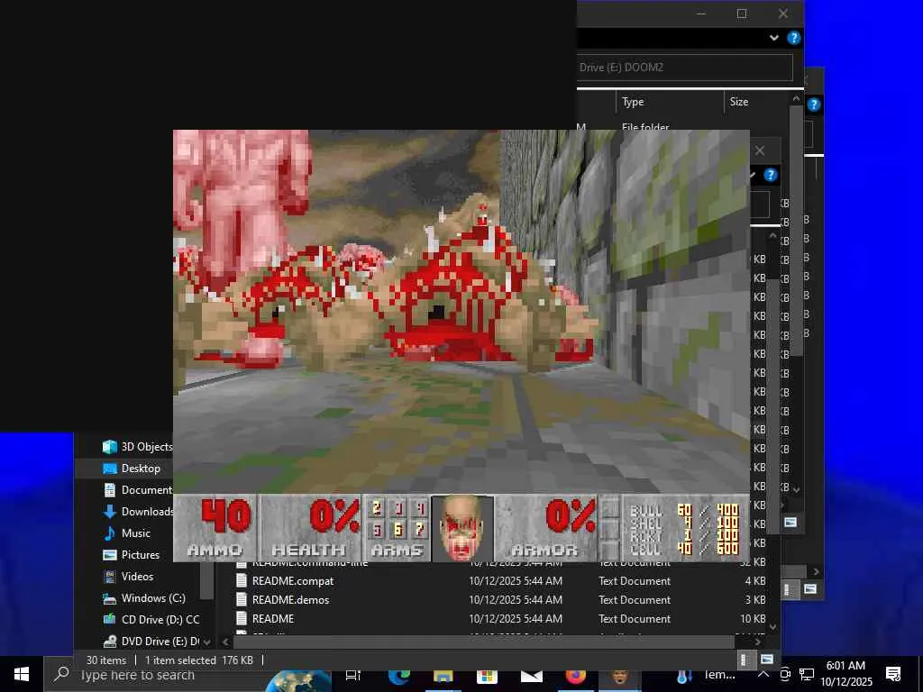Open Downloads in the navigation pane

[x=147, y=512]
